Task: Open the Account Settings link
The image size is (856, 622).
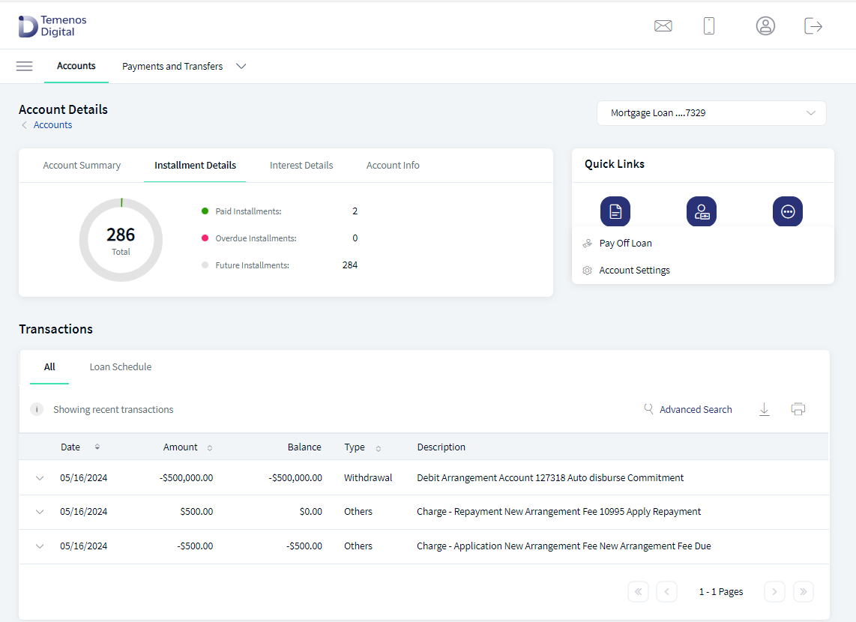Action: 634,271
